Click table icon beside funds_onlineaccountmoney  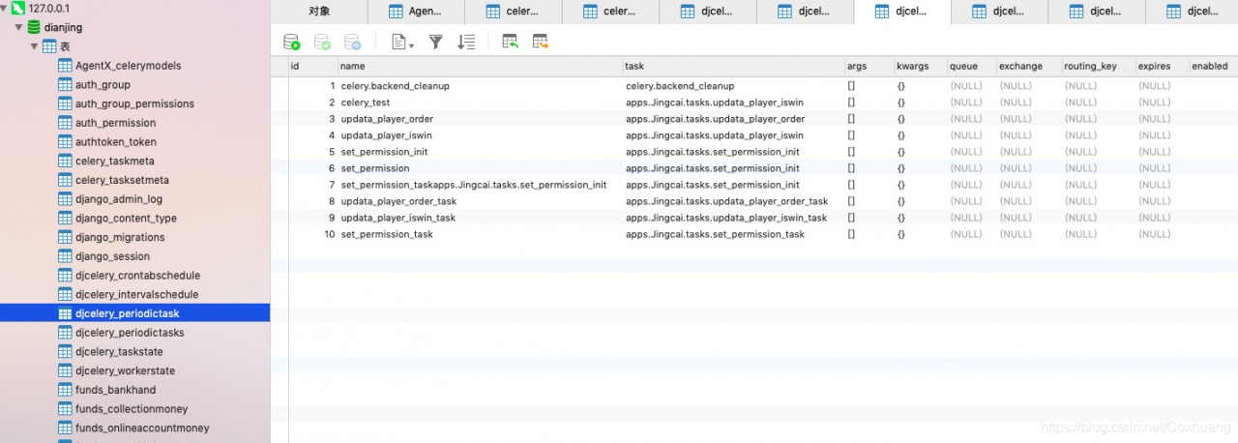click(65, 428)
